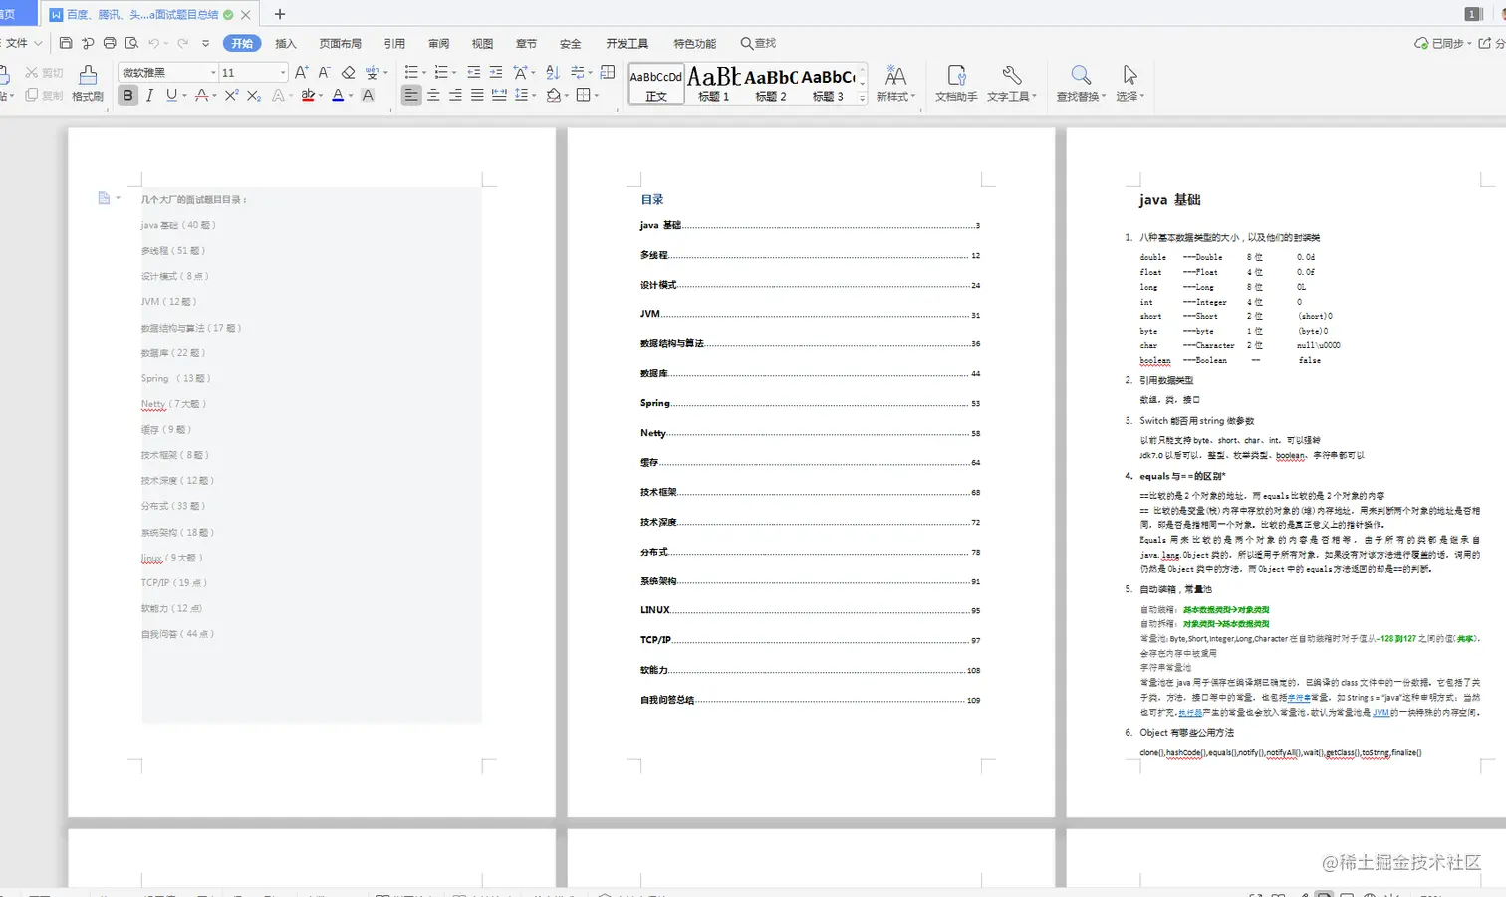The image size is (1506, 897).
Task: Switch to the References (引用) tab
Action: [395, 43]
